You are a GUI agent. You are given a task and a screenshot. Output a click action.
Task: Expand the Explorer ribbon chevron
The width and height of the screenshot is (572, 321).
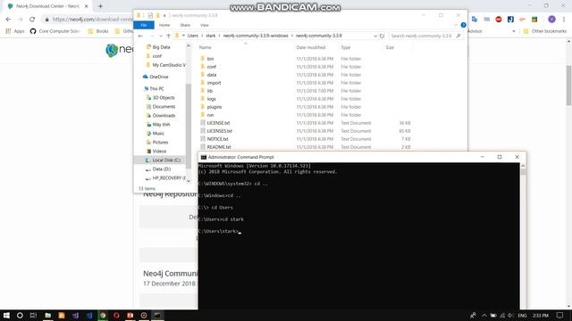(455, 25)
